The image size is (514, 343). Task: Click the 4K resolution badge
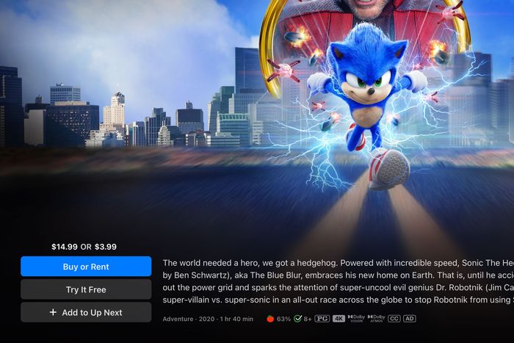click(x=339, y=319)
